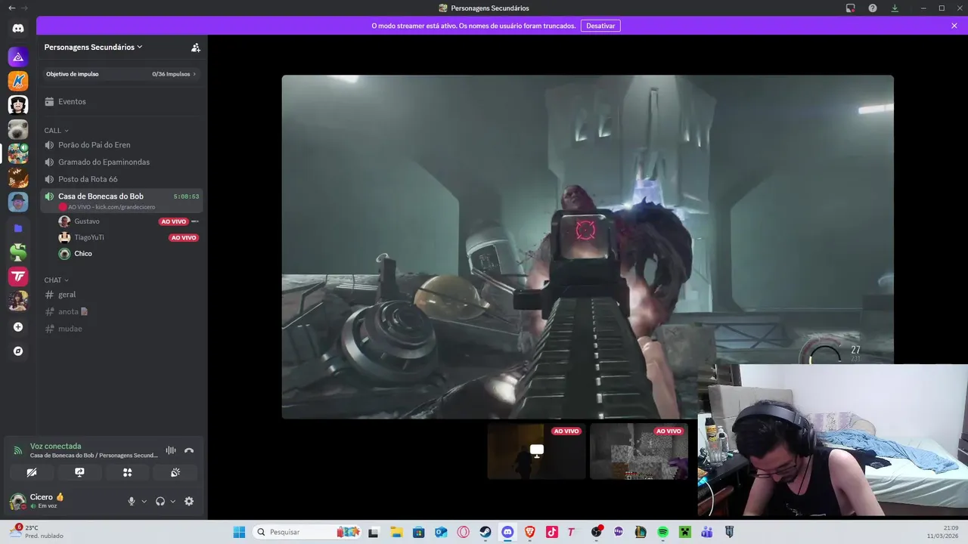The height and width of the screenshot is (544, 968).
Task: Mute the microphone
Action: [132, 501]
